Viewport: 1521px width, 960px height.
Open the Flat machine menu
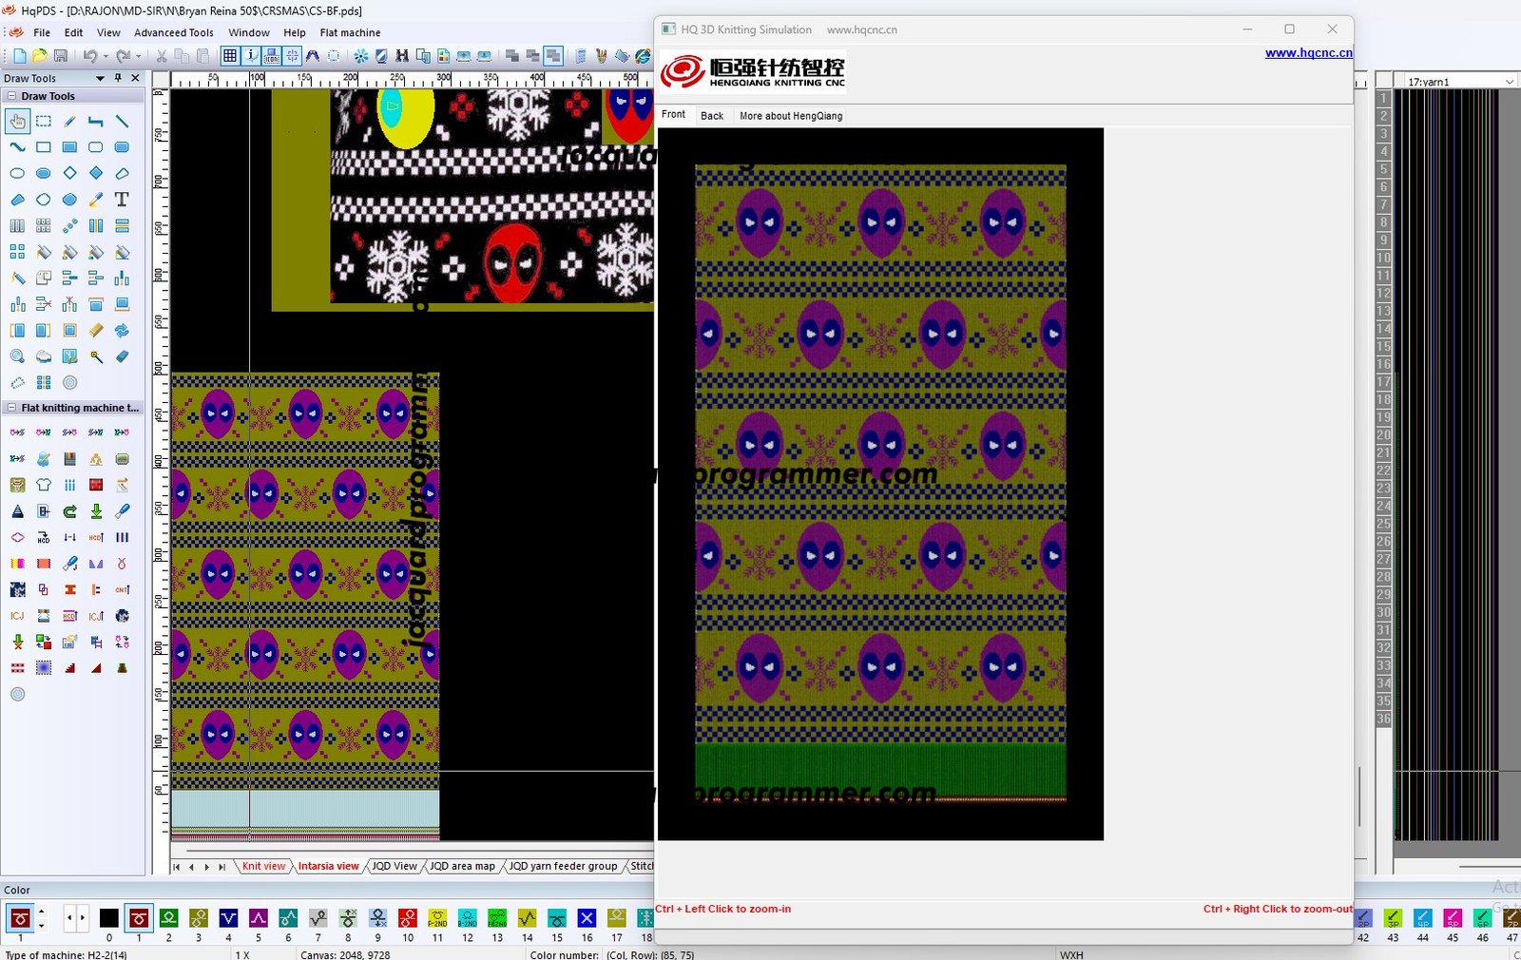[350, 32]
